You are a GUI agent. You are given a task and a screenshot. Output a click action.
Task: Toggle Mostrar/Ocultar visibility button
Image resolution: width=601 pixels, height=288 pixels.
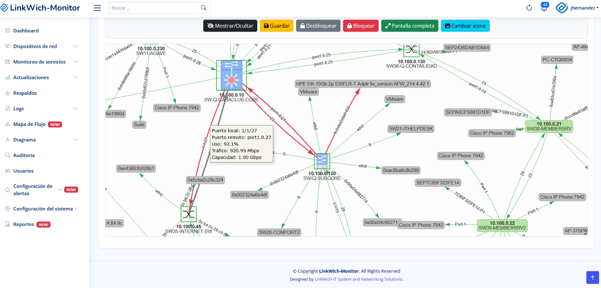point(230,26)
